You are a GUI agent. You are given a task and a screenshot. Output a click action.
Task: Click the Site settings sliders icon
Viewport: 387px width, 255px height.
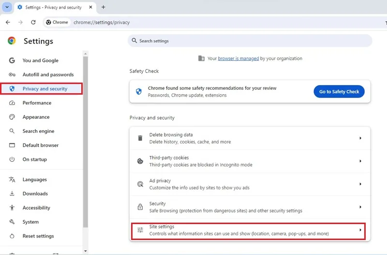[x=140, y=230]
